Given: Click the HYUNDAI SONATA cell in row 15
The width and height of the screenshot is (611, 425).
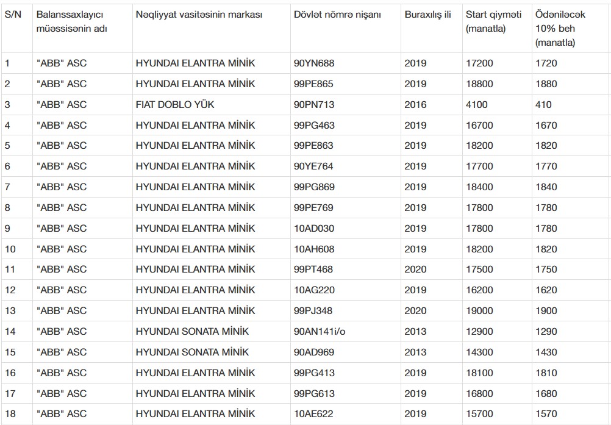Looking at the screenshot, I should coord(192,352).
